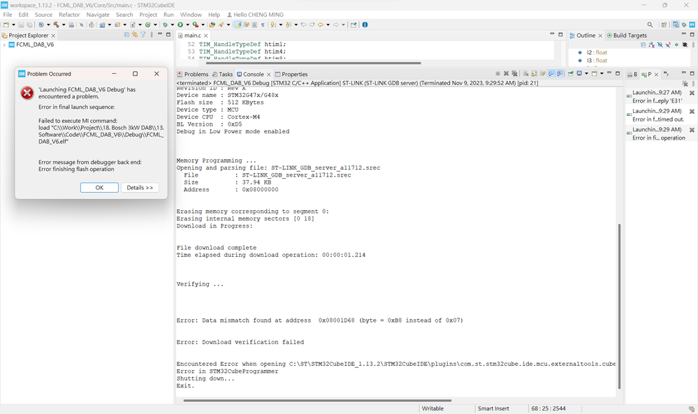
Task: Open the File menu
Action: [x=8, y=15]
